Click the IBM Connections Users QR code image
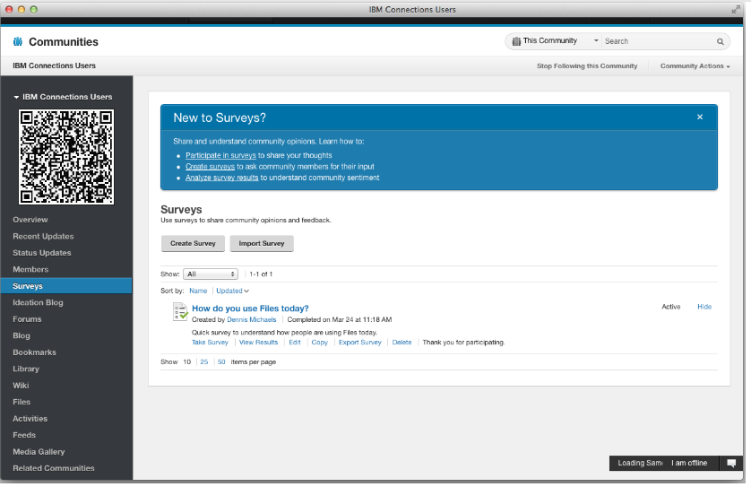Viewport: 751px width, 487px height. (x=66, y=157)
